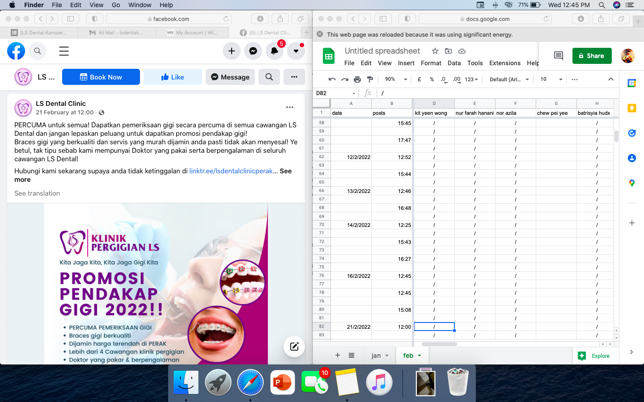
Task: Open font size 10 dropdown
Action: (x=551, y=79)
